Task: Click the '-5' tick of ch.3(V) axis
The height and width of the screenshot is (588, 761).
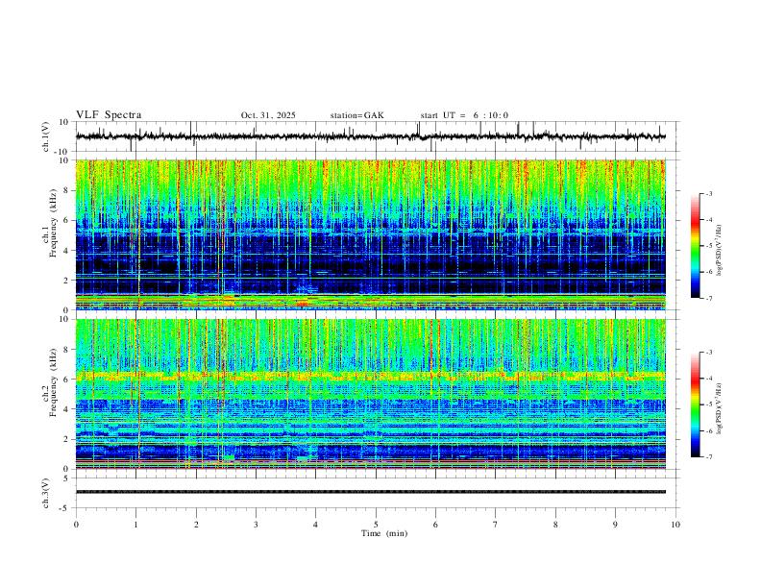Action: pyautogui.click(x=65, y=508)
